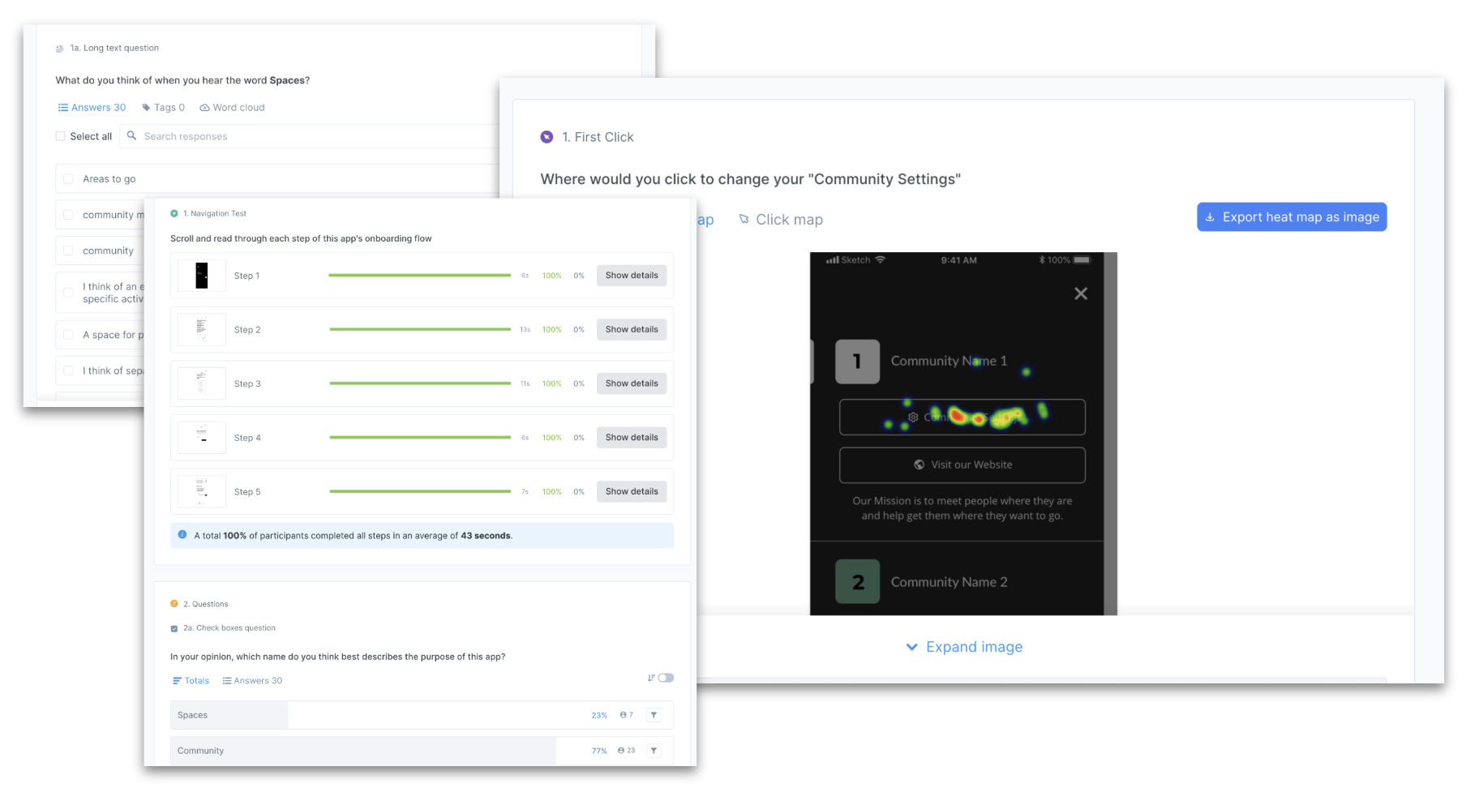Check the 'I think of sep' response checkbox
Image resolution: width=1466 pixels, height=788 pixels.
click(x=68, y=371)
